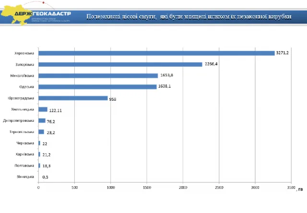Click the axis tick label 3500
Screen dimensions: 307x213
pyautogui.click(x=291, y=188)
